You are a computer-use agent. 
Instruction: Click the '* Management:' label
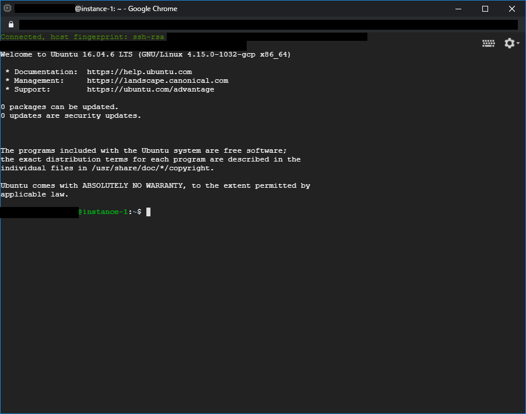(x=34, y=80)
